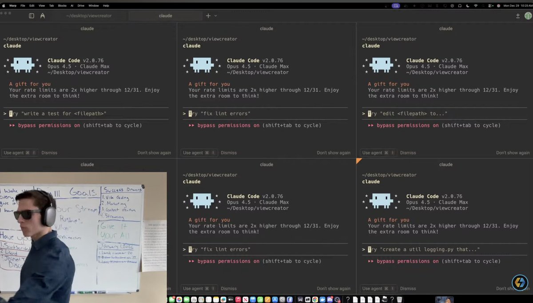
Task: Open the Tab menu
Action: [52, 5]
